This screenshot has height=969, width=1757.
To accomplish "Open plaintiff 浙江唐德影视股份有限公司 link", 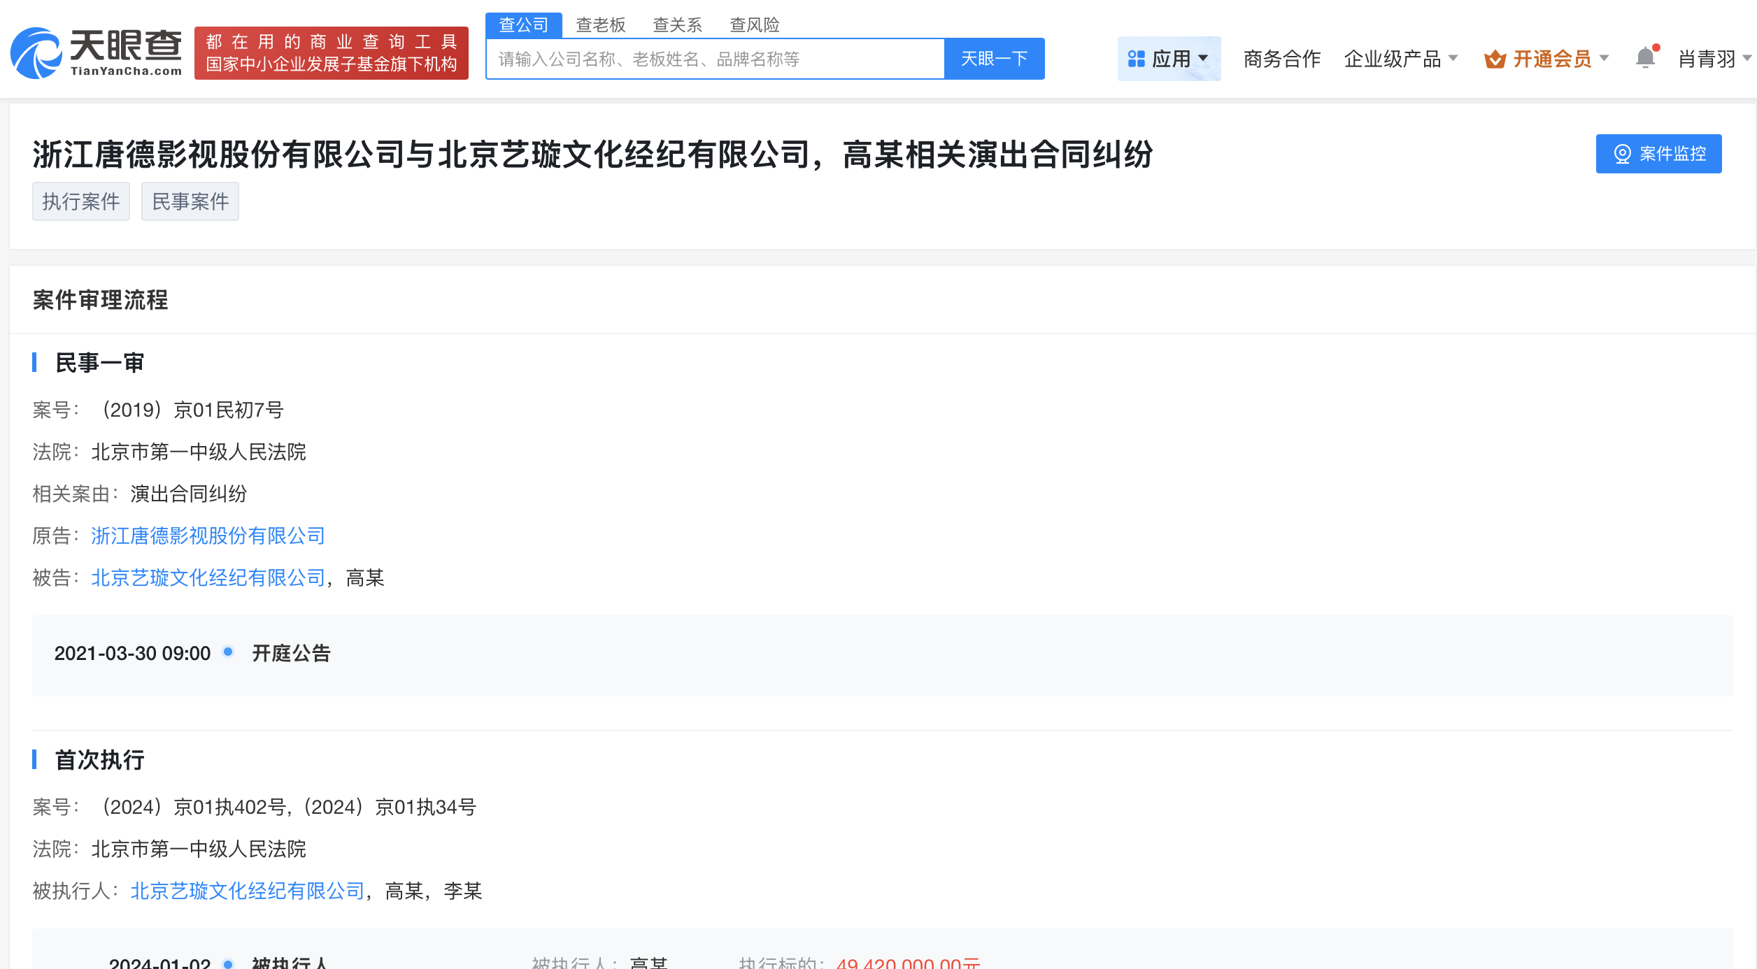I will (208, 536).
